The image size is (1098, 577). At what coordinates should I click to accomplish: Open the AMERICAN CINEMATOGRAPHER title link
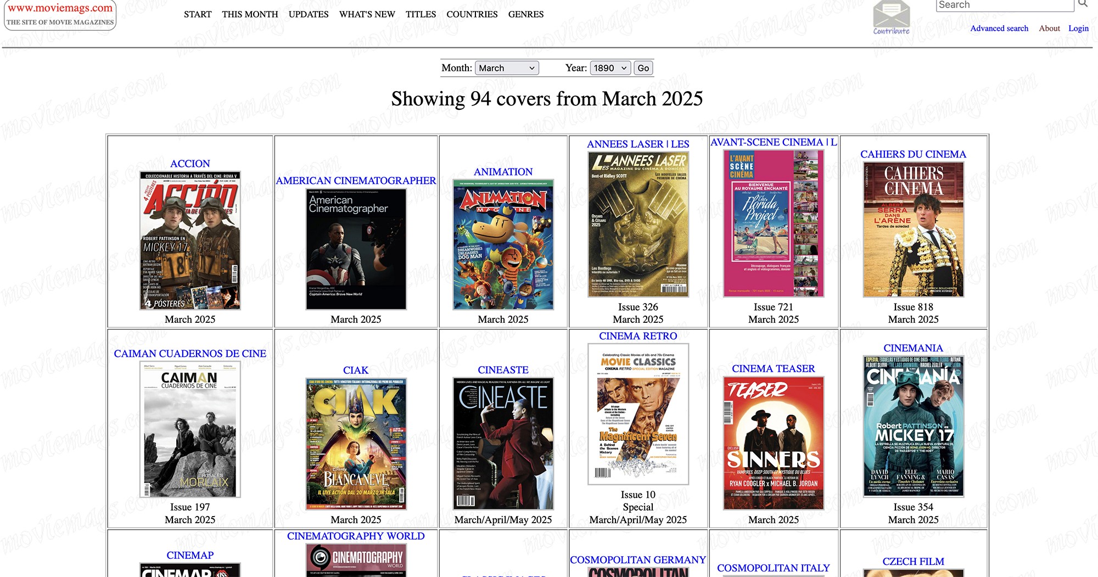(x=356, y=181)
